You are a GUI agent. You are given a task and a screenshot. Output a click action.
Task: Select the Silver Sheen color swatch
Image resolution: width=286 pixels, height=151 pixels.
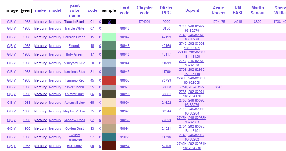click(109, 87)
